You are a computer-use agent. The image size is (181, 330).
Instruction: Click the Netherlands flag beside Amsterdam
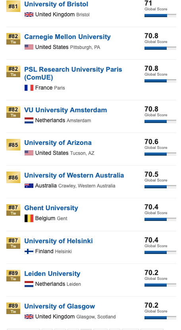click(29, 120)
